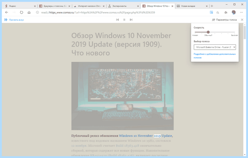Open the browser home page

coord(29,12)
